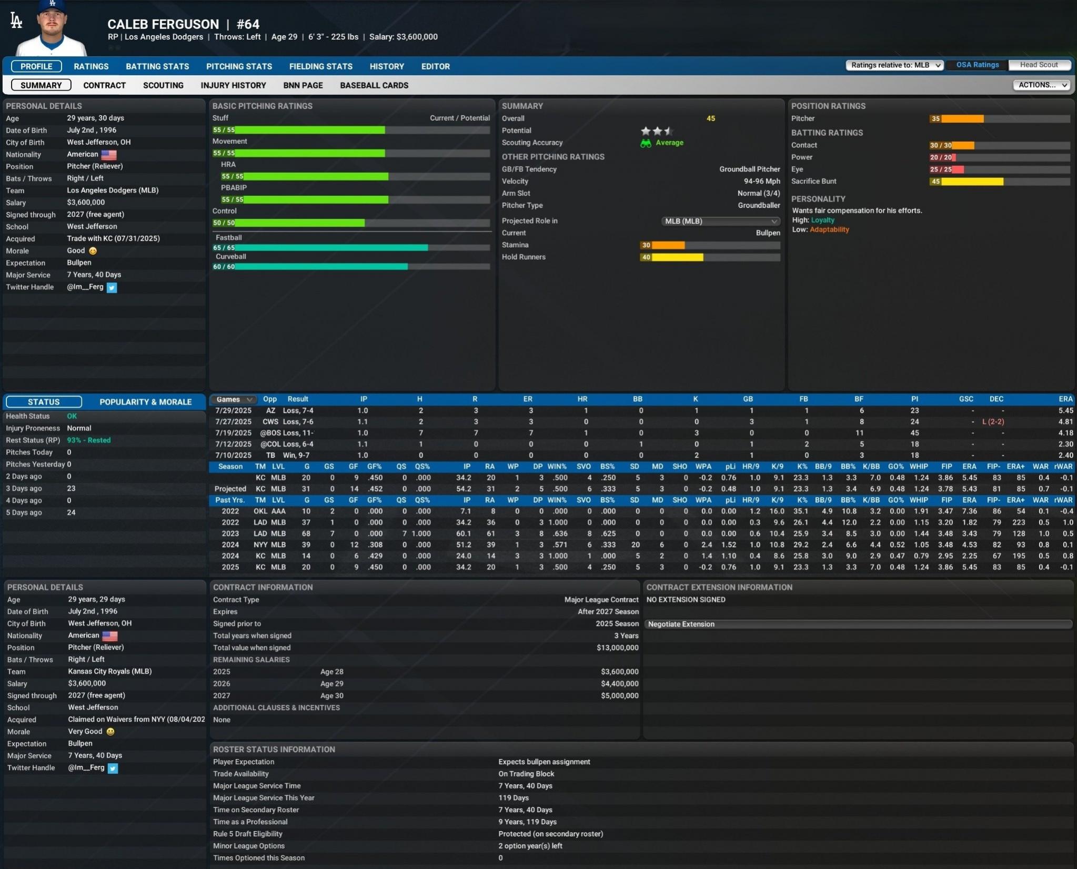
Task: Switch to the Injury History subtab
Action: tap(233, 86)
